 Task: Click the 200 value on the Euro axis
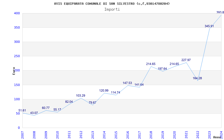click(17, 71)
